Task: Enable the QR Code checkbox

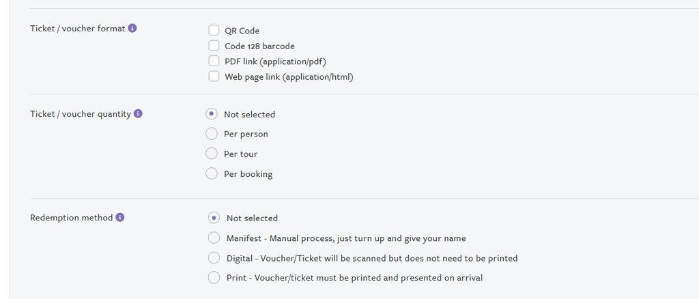Action: 214,31
